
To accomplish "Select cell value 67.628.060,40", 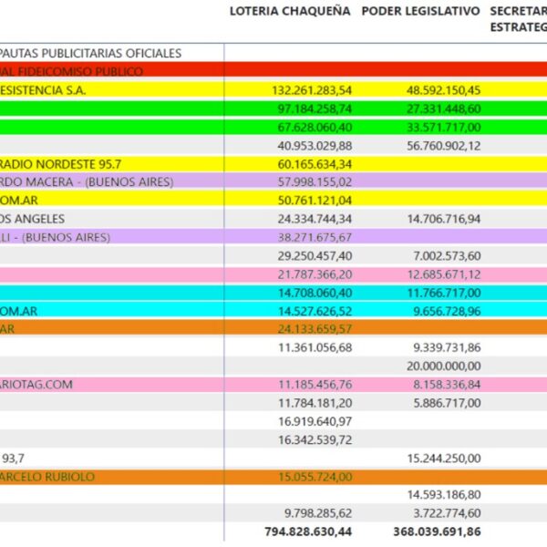I will tap(315, 128).
